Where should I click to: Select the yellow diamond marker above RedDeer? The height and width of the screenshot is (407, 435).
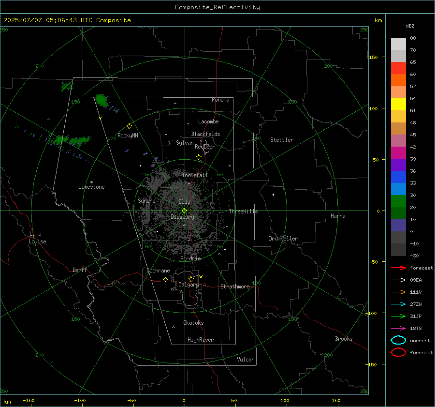point(199,157)
